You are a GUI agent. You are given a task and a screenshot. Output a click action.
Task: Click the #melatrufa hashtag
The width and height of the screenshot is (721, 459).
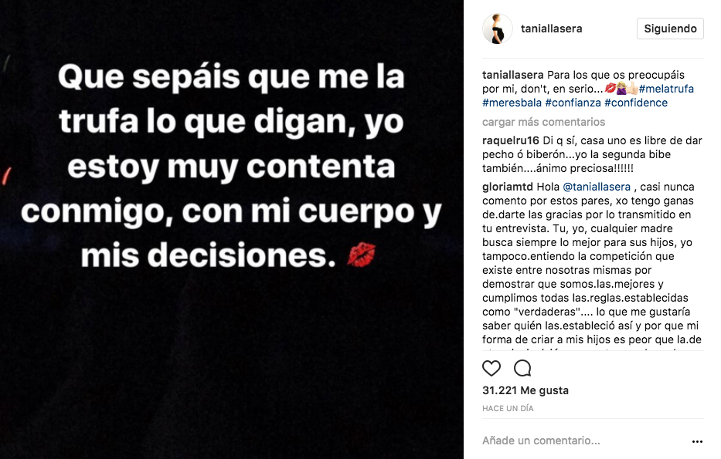pyautogui.click(x=666, y=89)
